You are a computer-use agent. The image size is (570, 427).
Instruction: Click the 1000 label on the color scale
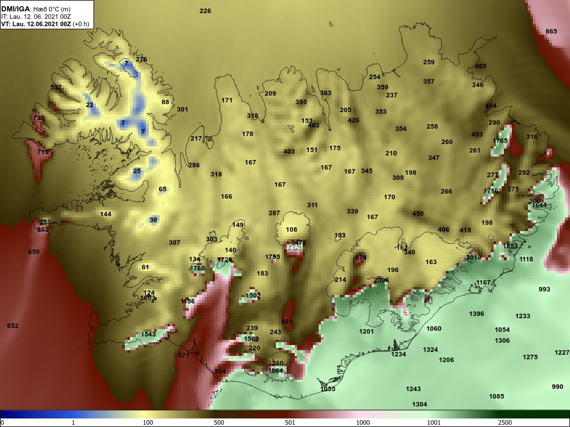point(363,422)
